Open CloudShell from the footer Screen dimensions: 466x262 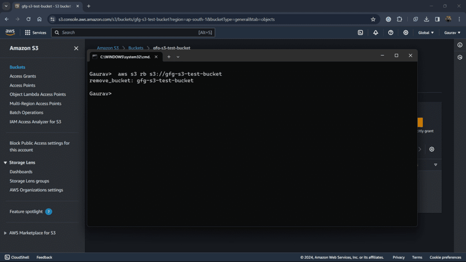tap(17, 257)
